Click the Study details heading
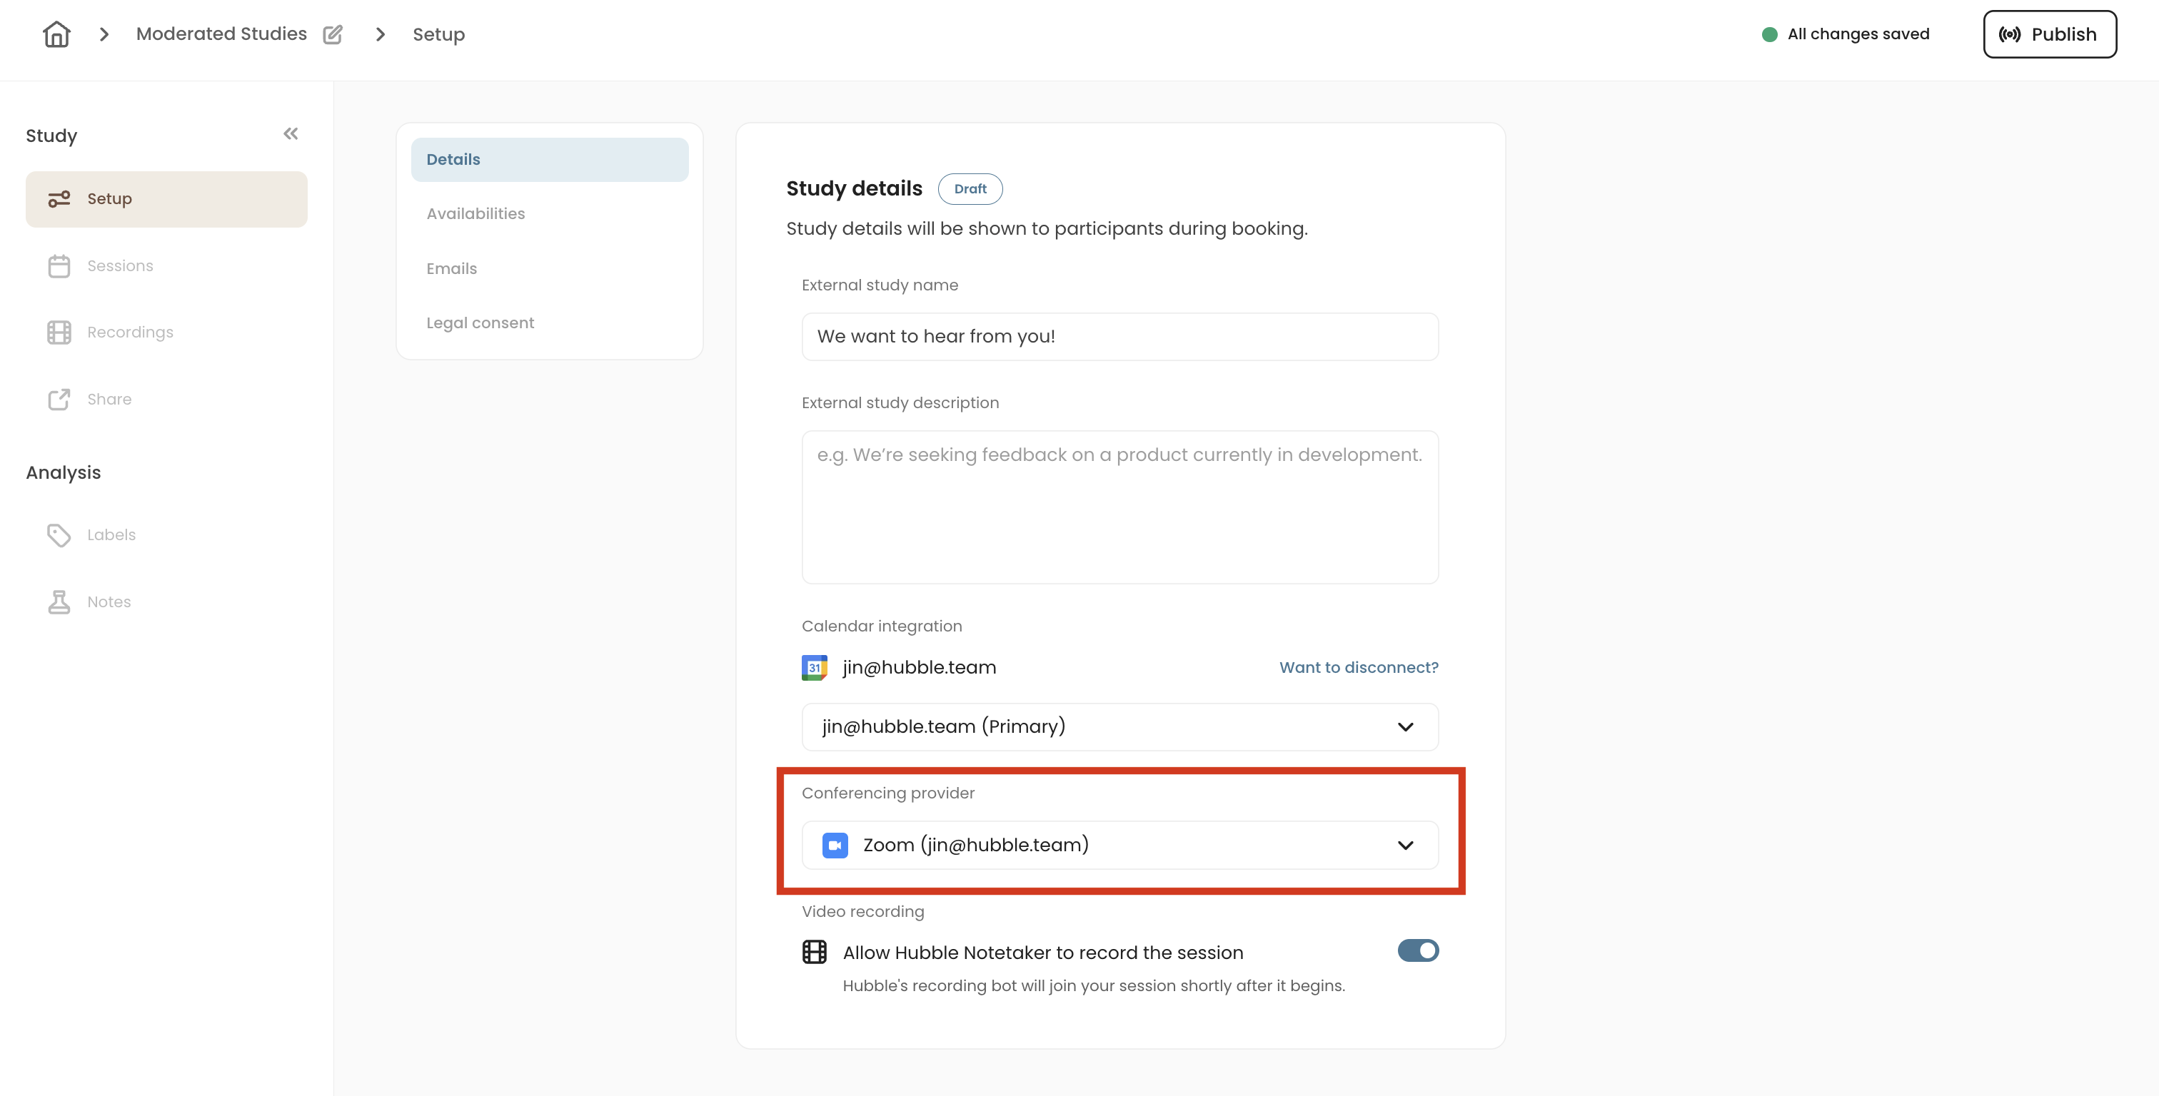The image size is (2159, 1096). tap(854, 189)
